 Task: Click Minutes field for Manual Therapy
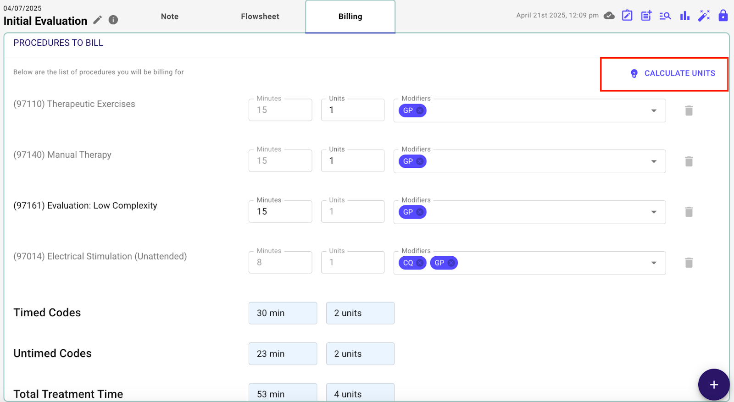click(x=280, y=161)
